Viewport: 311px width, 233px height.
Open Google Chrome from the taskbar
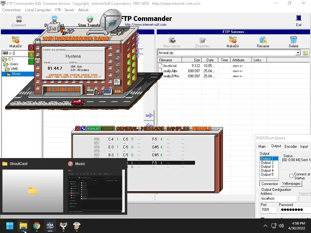click(36, 226)
